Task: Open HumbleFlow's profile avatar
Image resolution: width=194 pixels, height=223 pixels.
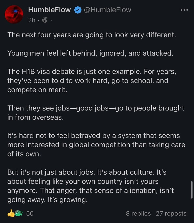Action: [x=14, y=14]
